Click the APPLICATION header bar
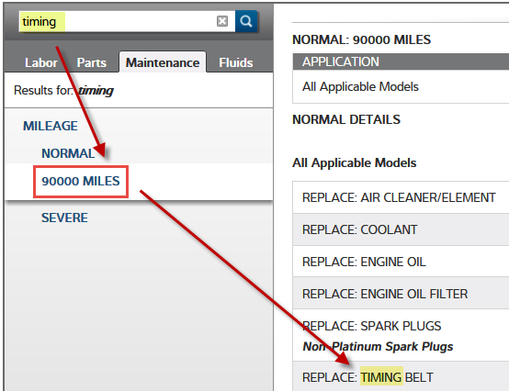Image resolution: width=509 pixels, height=391 pixels. 401,61
